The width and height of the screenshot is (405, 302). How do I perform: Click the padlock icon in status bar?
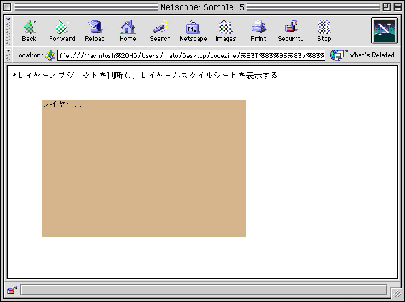pyautogui.click(x=12, y=290)
